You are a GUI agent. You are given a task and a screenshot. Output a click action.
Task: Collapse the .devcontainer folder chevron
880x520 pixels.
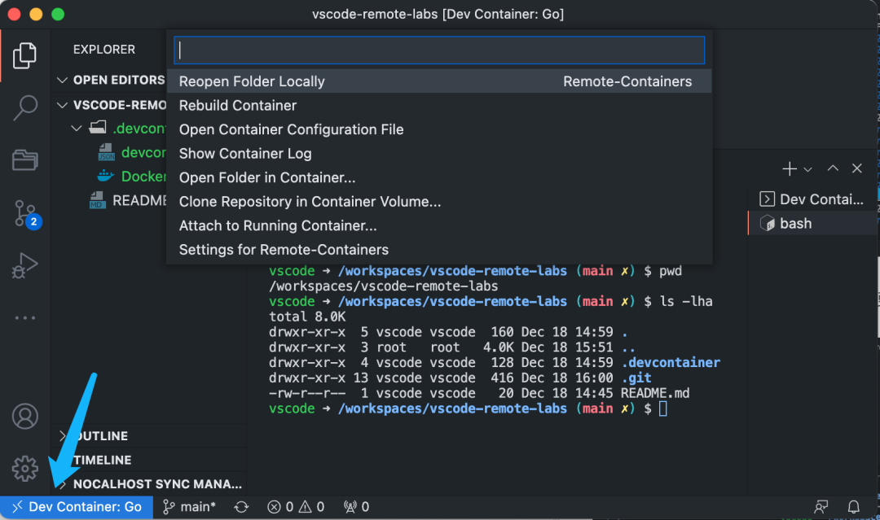[77, 129]
